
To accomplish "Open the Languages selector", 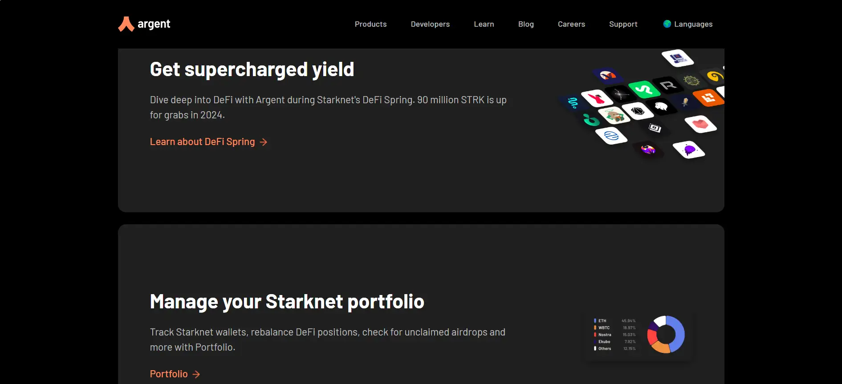I will tap(693, 24).
